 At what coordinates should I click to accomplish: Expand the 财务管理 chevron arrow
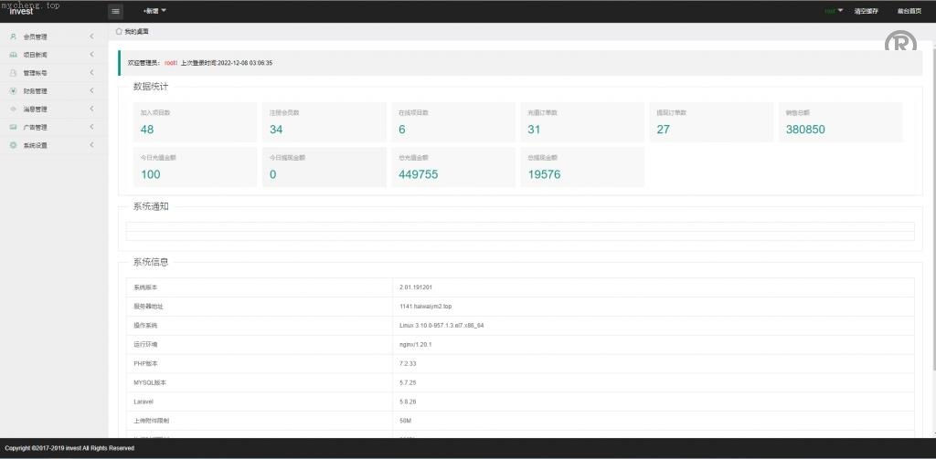tap(91, 91)
